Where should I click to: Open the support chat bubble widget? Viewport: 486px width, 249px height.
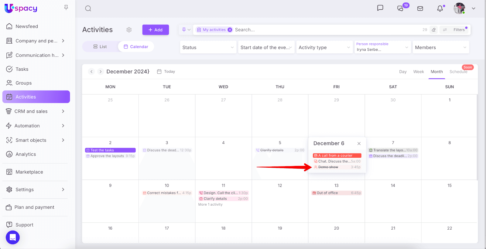[13, 237]
